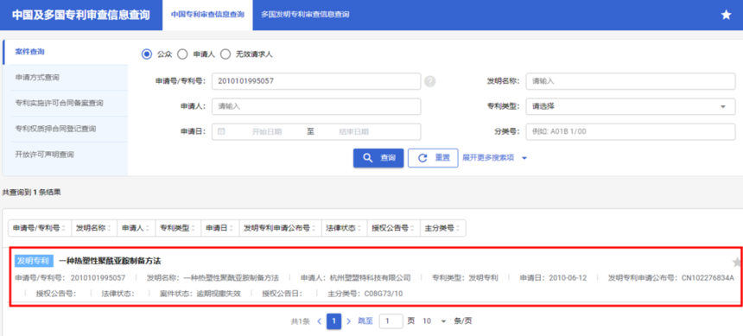Select the 公众 radio button

tap(146, 54)
